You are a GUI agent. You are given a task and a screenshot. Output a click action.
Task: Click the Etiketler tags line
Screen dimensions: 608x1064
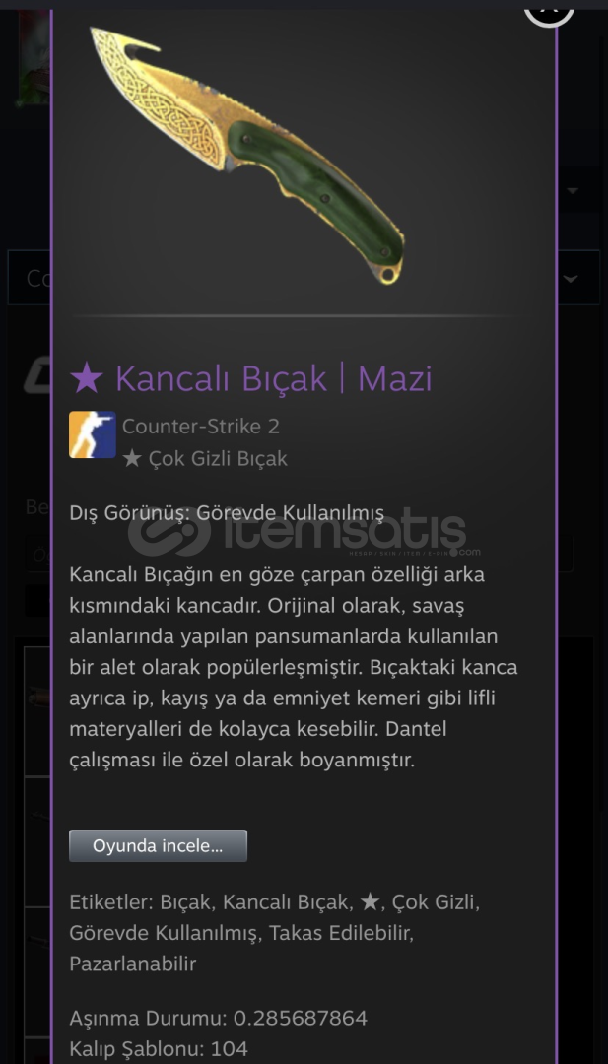click(275, 933)
